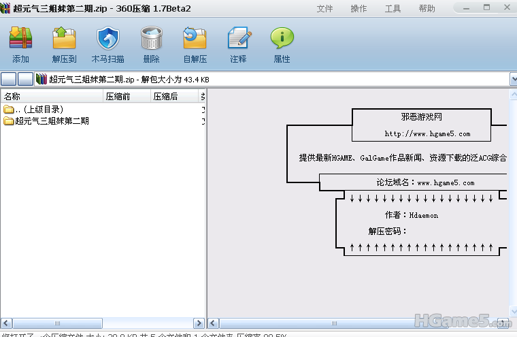This screenshot has width=517, height=337.
Task: Open the 文件 (File) menu
Action: (x=324, y=8)
